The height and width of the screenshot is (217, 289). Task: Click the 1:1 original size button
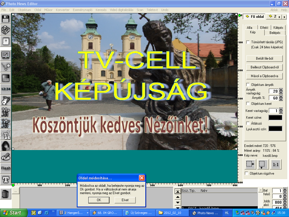(276, 164)
